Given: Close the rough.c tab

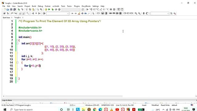Looking at the screenshot, I should pos(23,18).
